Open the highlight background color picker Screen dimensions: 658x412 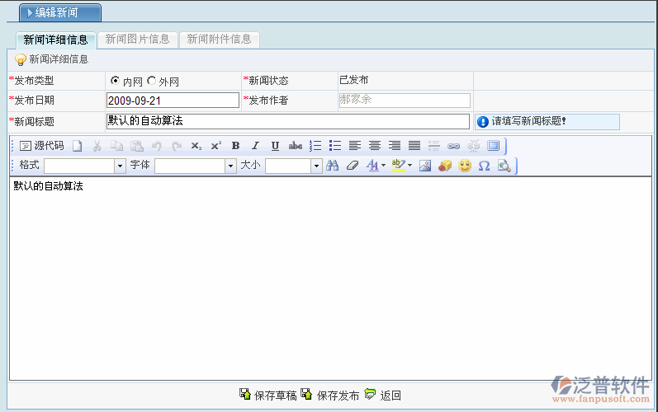[401, 166]
